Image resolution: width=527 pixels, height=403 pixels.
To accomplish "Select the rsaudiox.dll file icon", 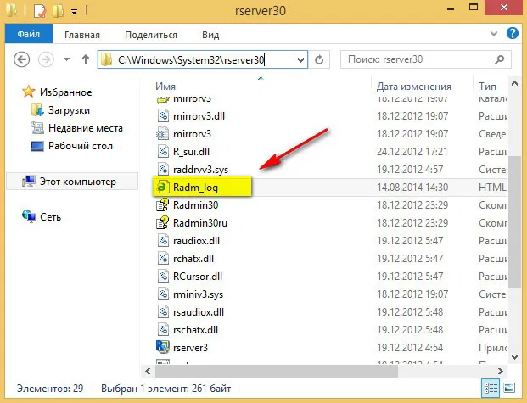I will [163, 312].
